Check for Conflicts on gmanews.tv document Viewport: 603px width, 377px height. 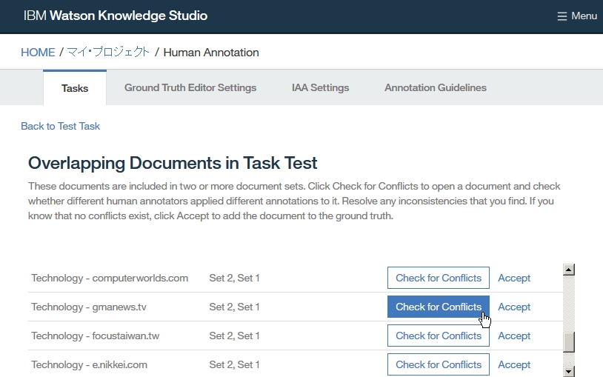pyautogui.click(x=438, y=307)
